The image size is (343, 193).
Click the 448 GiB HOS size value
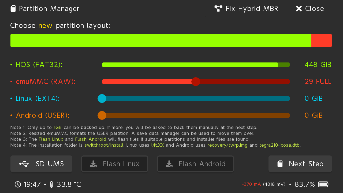(x=318, y=65)
